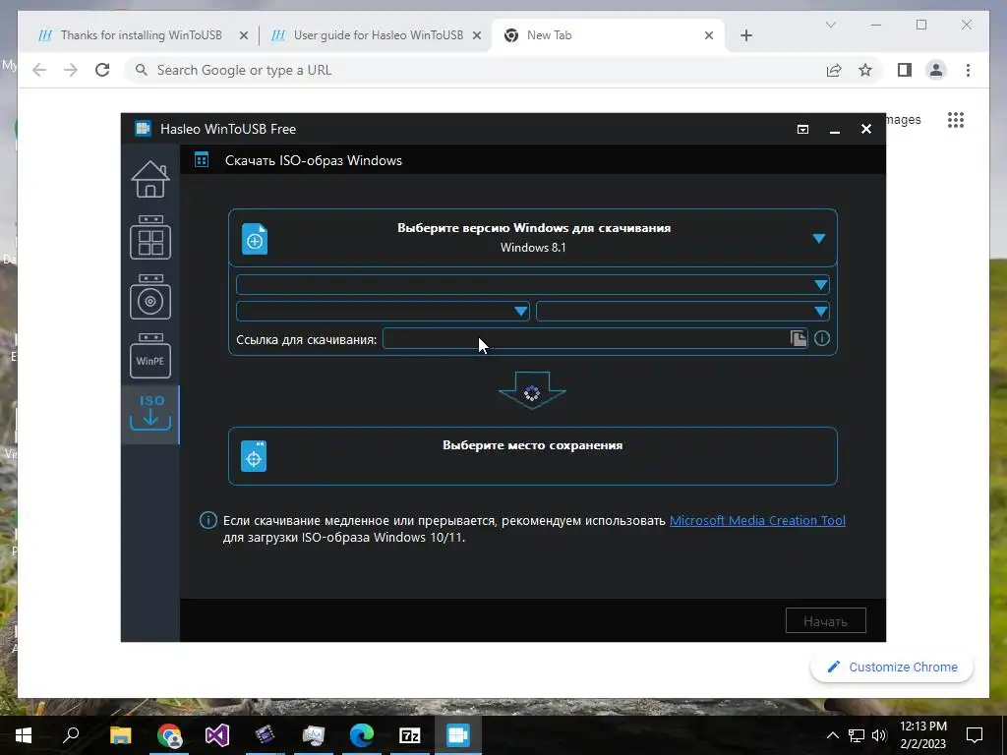This screenshot has height=755, width=1007.
Task: Open 7-Zip from taskbar
Action: (x=410, y=735)
